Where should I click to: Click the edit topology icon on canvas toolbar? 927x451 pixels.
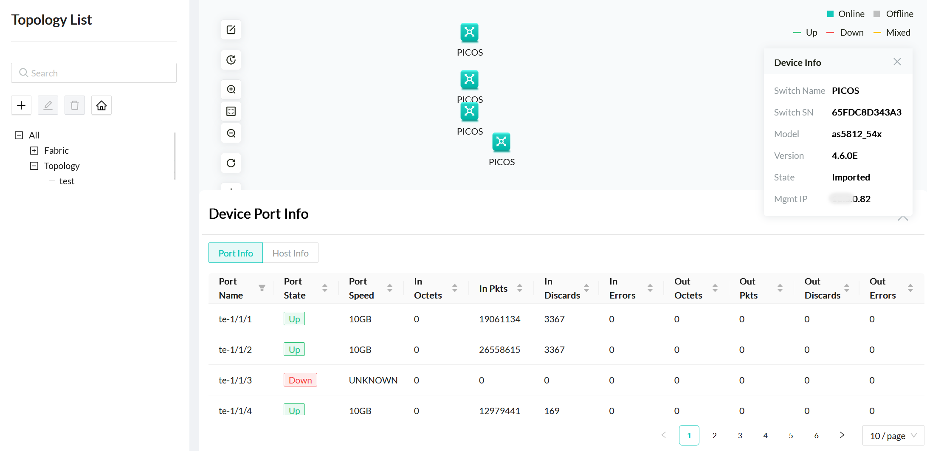click(x=231, y=30)
